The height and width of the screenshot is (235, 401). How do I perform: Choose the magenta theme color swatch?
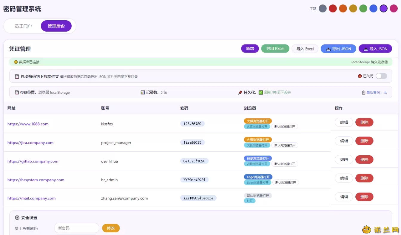click(x=394, y=8)
